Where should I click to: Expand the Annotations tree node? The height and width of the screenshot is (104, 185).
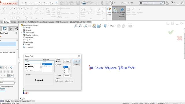pyautogui.click(x=22, y=32)
